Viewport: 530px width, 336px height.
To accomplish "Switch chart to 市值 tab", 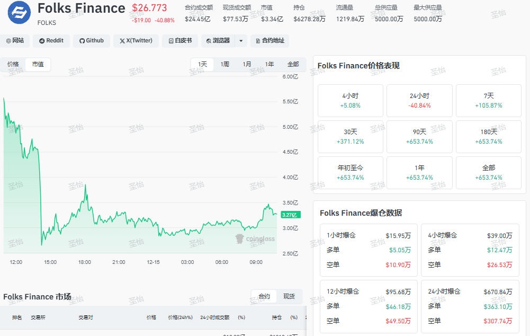I will (x=38, y=64).
